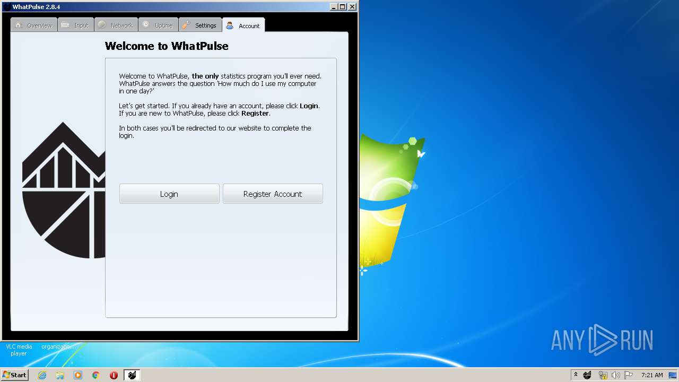Open the Network tab
The width and height of the screenshot is (679, 382).
coord(116,25)
